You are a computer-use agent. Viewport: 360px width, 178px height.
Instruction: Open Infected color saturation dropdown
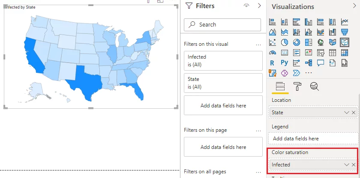click(347, 165)
